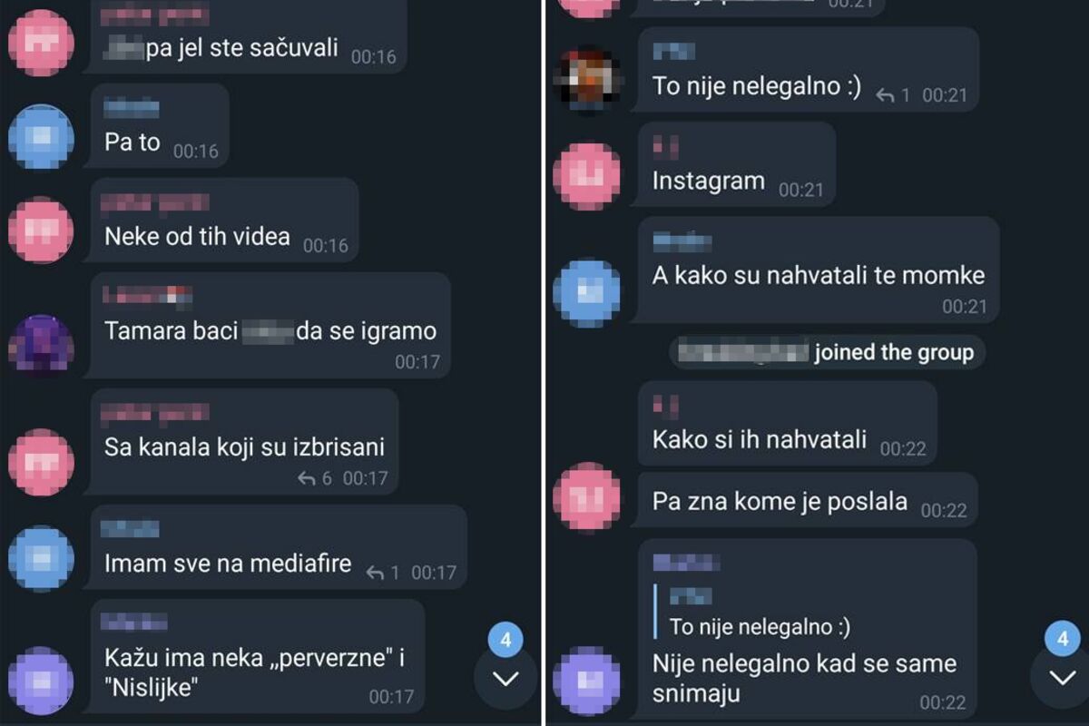Image resolution: width=1089 pixels, height=726 pixels.
Task: Open unread badge 4 in left chat
Action: click(505, 640)
